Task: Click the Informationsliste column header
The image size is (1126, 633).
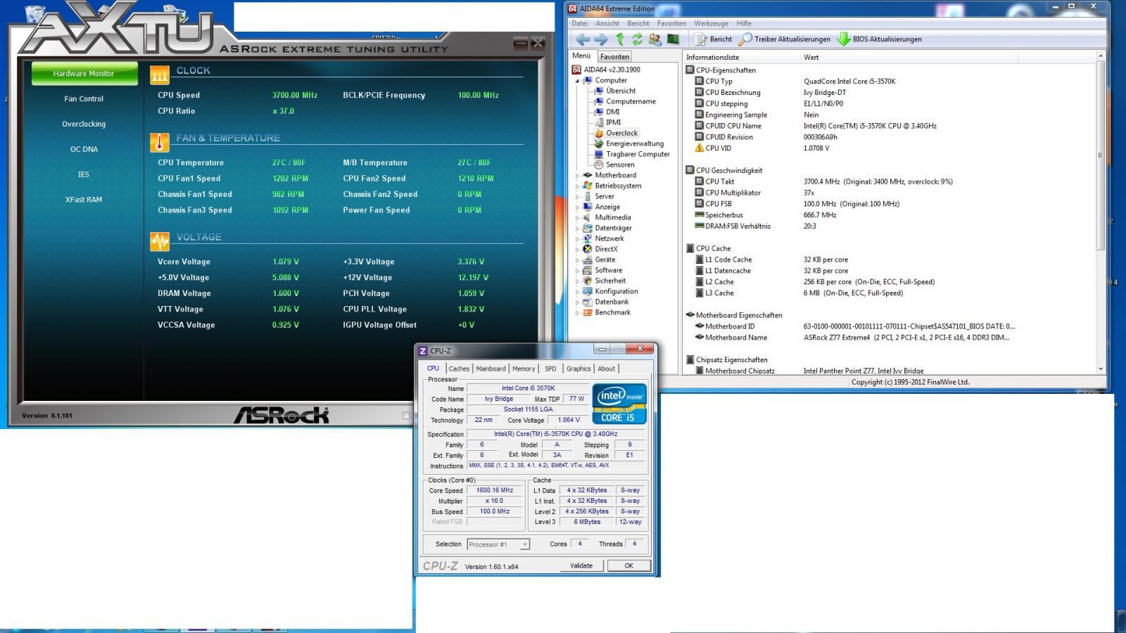Action: [x=742, y=58]
